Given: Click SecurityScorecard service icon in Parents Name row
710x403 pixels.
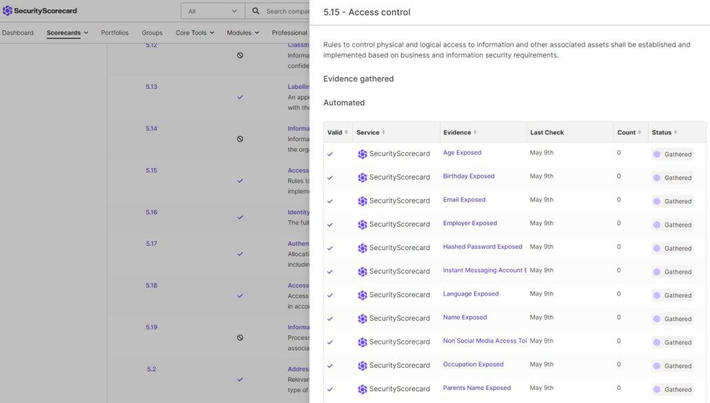Looking at the screenshot, I should (363, 389).
